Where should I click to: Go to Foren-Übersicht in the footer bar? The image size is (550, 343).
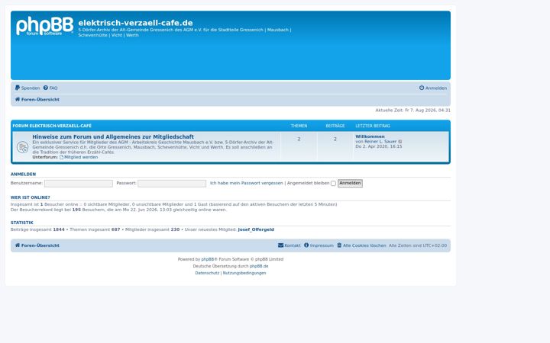click(40, 245)
